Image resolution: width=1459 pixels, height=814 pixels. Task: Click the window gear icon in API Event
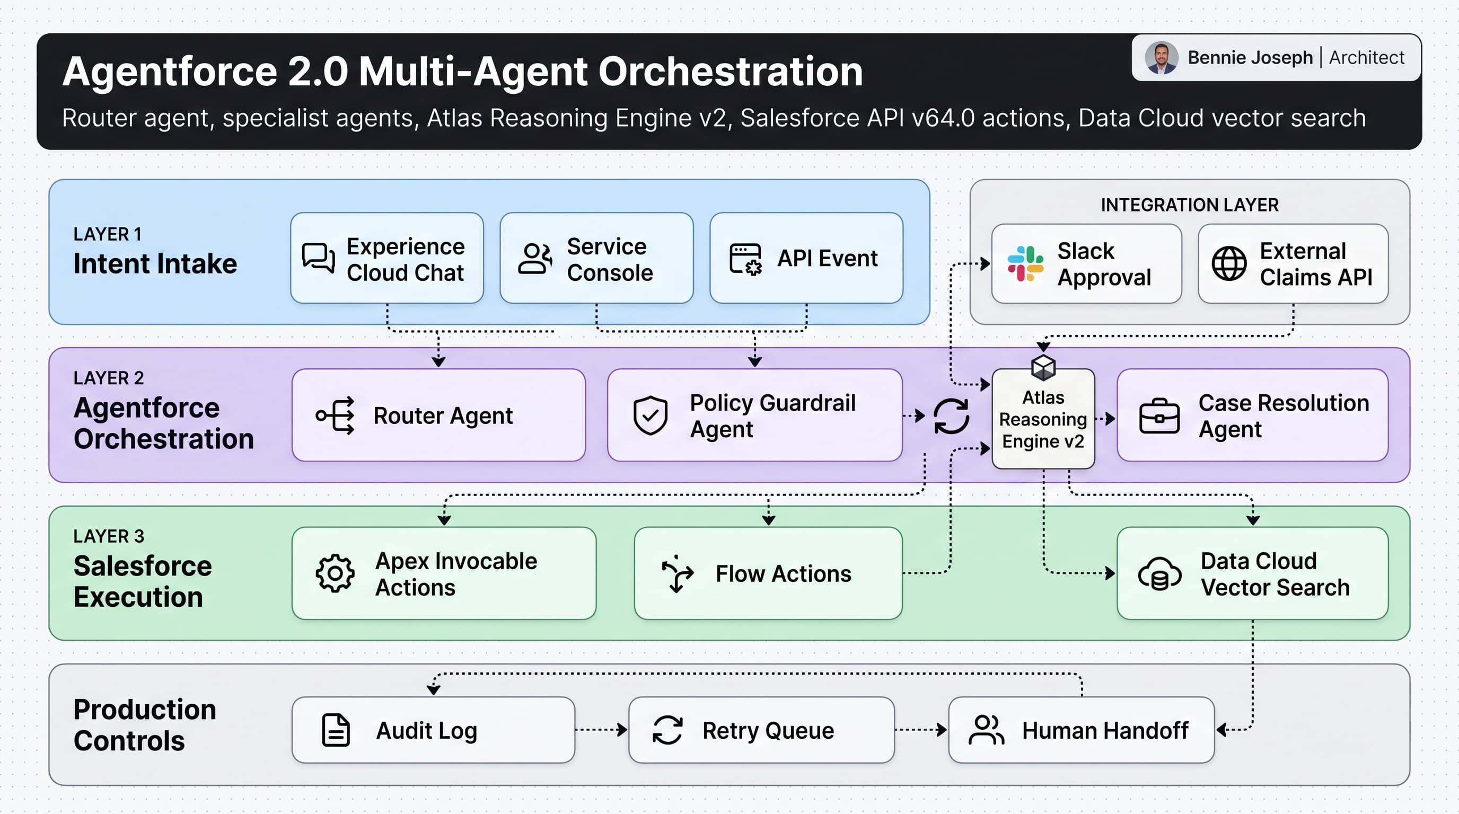[745, 259]
